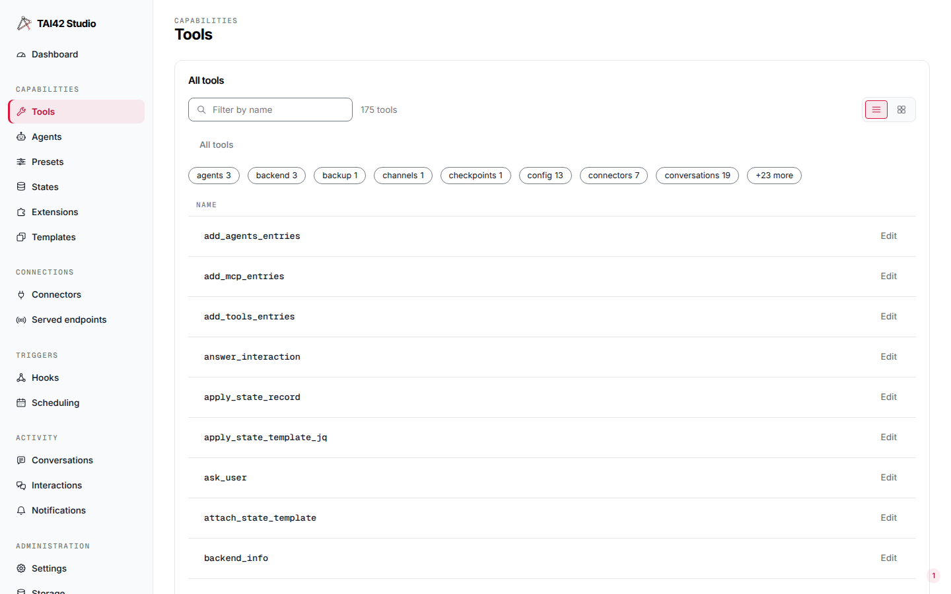Filter by connectors 7 category chip
The image size is (951, 594).
[x=614, y=176]
